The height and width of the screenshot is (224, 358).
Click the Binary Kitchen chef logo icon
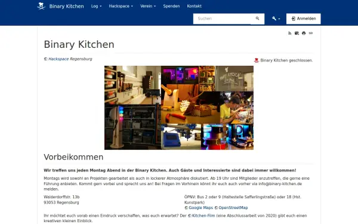coord(41,6)
